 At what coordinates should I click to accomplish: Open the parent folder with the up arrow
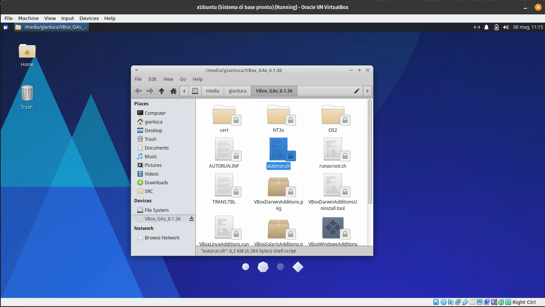pyautogui.click(x=161, y=91)
